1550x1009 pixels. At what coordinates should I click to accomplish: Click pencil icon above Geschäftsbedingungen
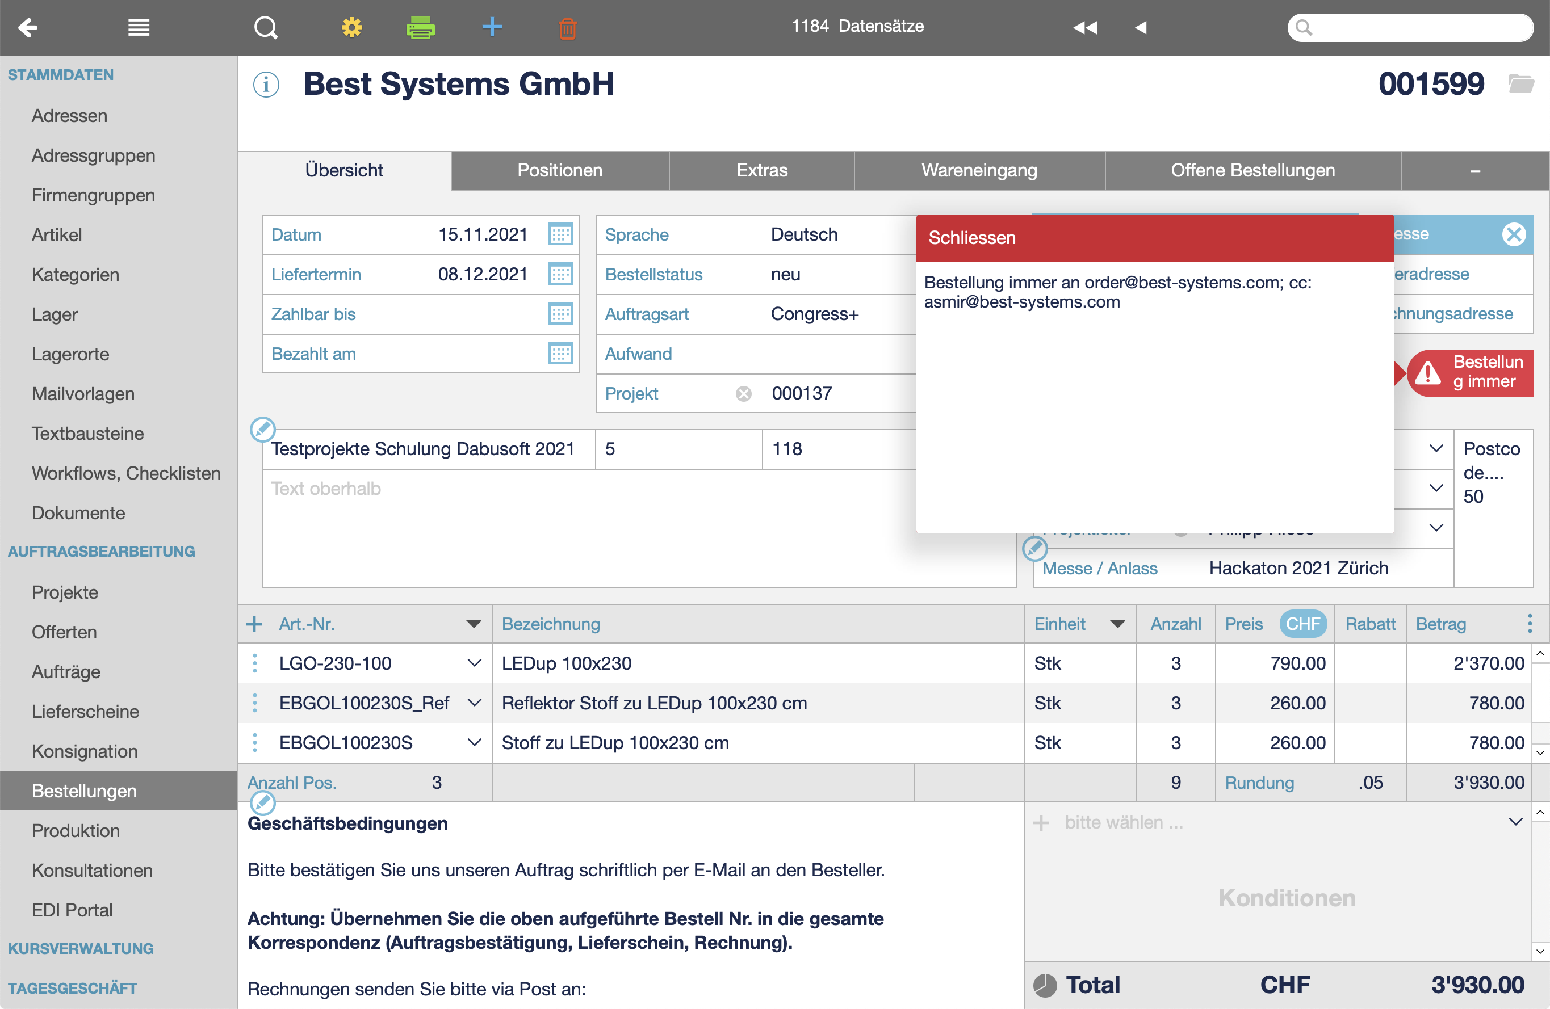(x=263, y=804)
